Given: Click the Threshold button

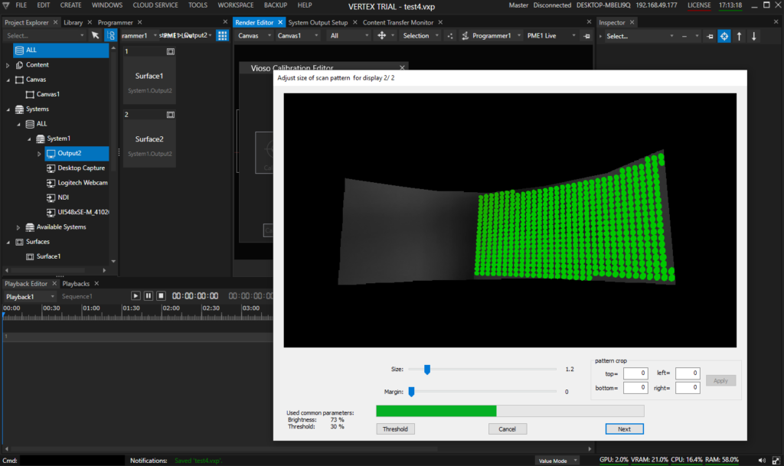Looking at the screenshot, I should (395, 429).
